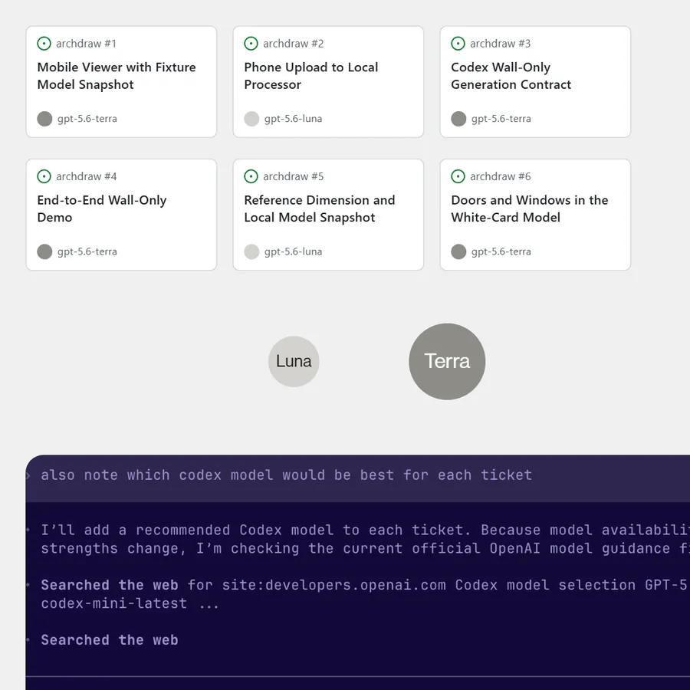Click the 'codex-mini-latest ...' line
The height and width of the screenshot is (690, 690).
[x=130, y=603]
